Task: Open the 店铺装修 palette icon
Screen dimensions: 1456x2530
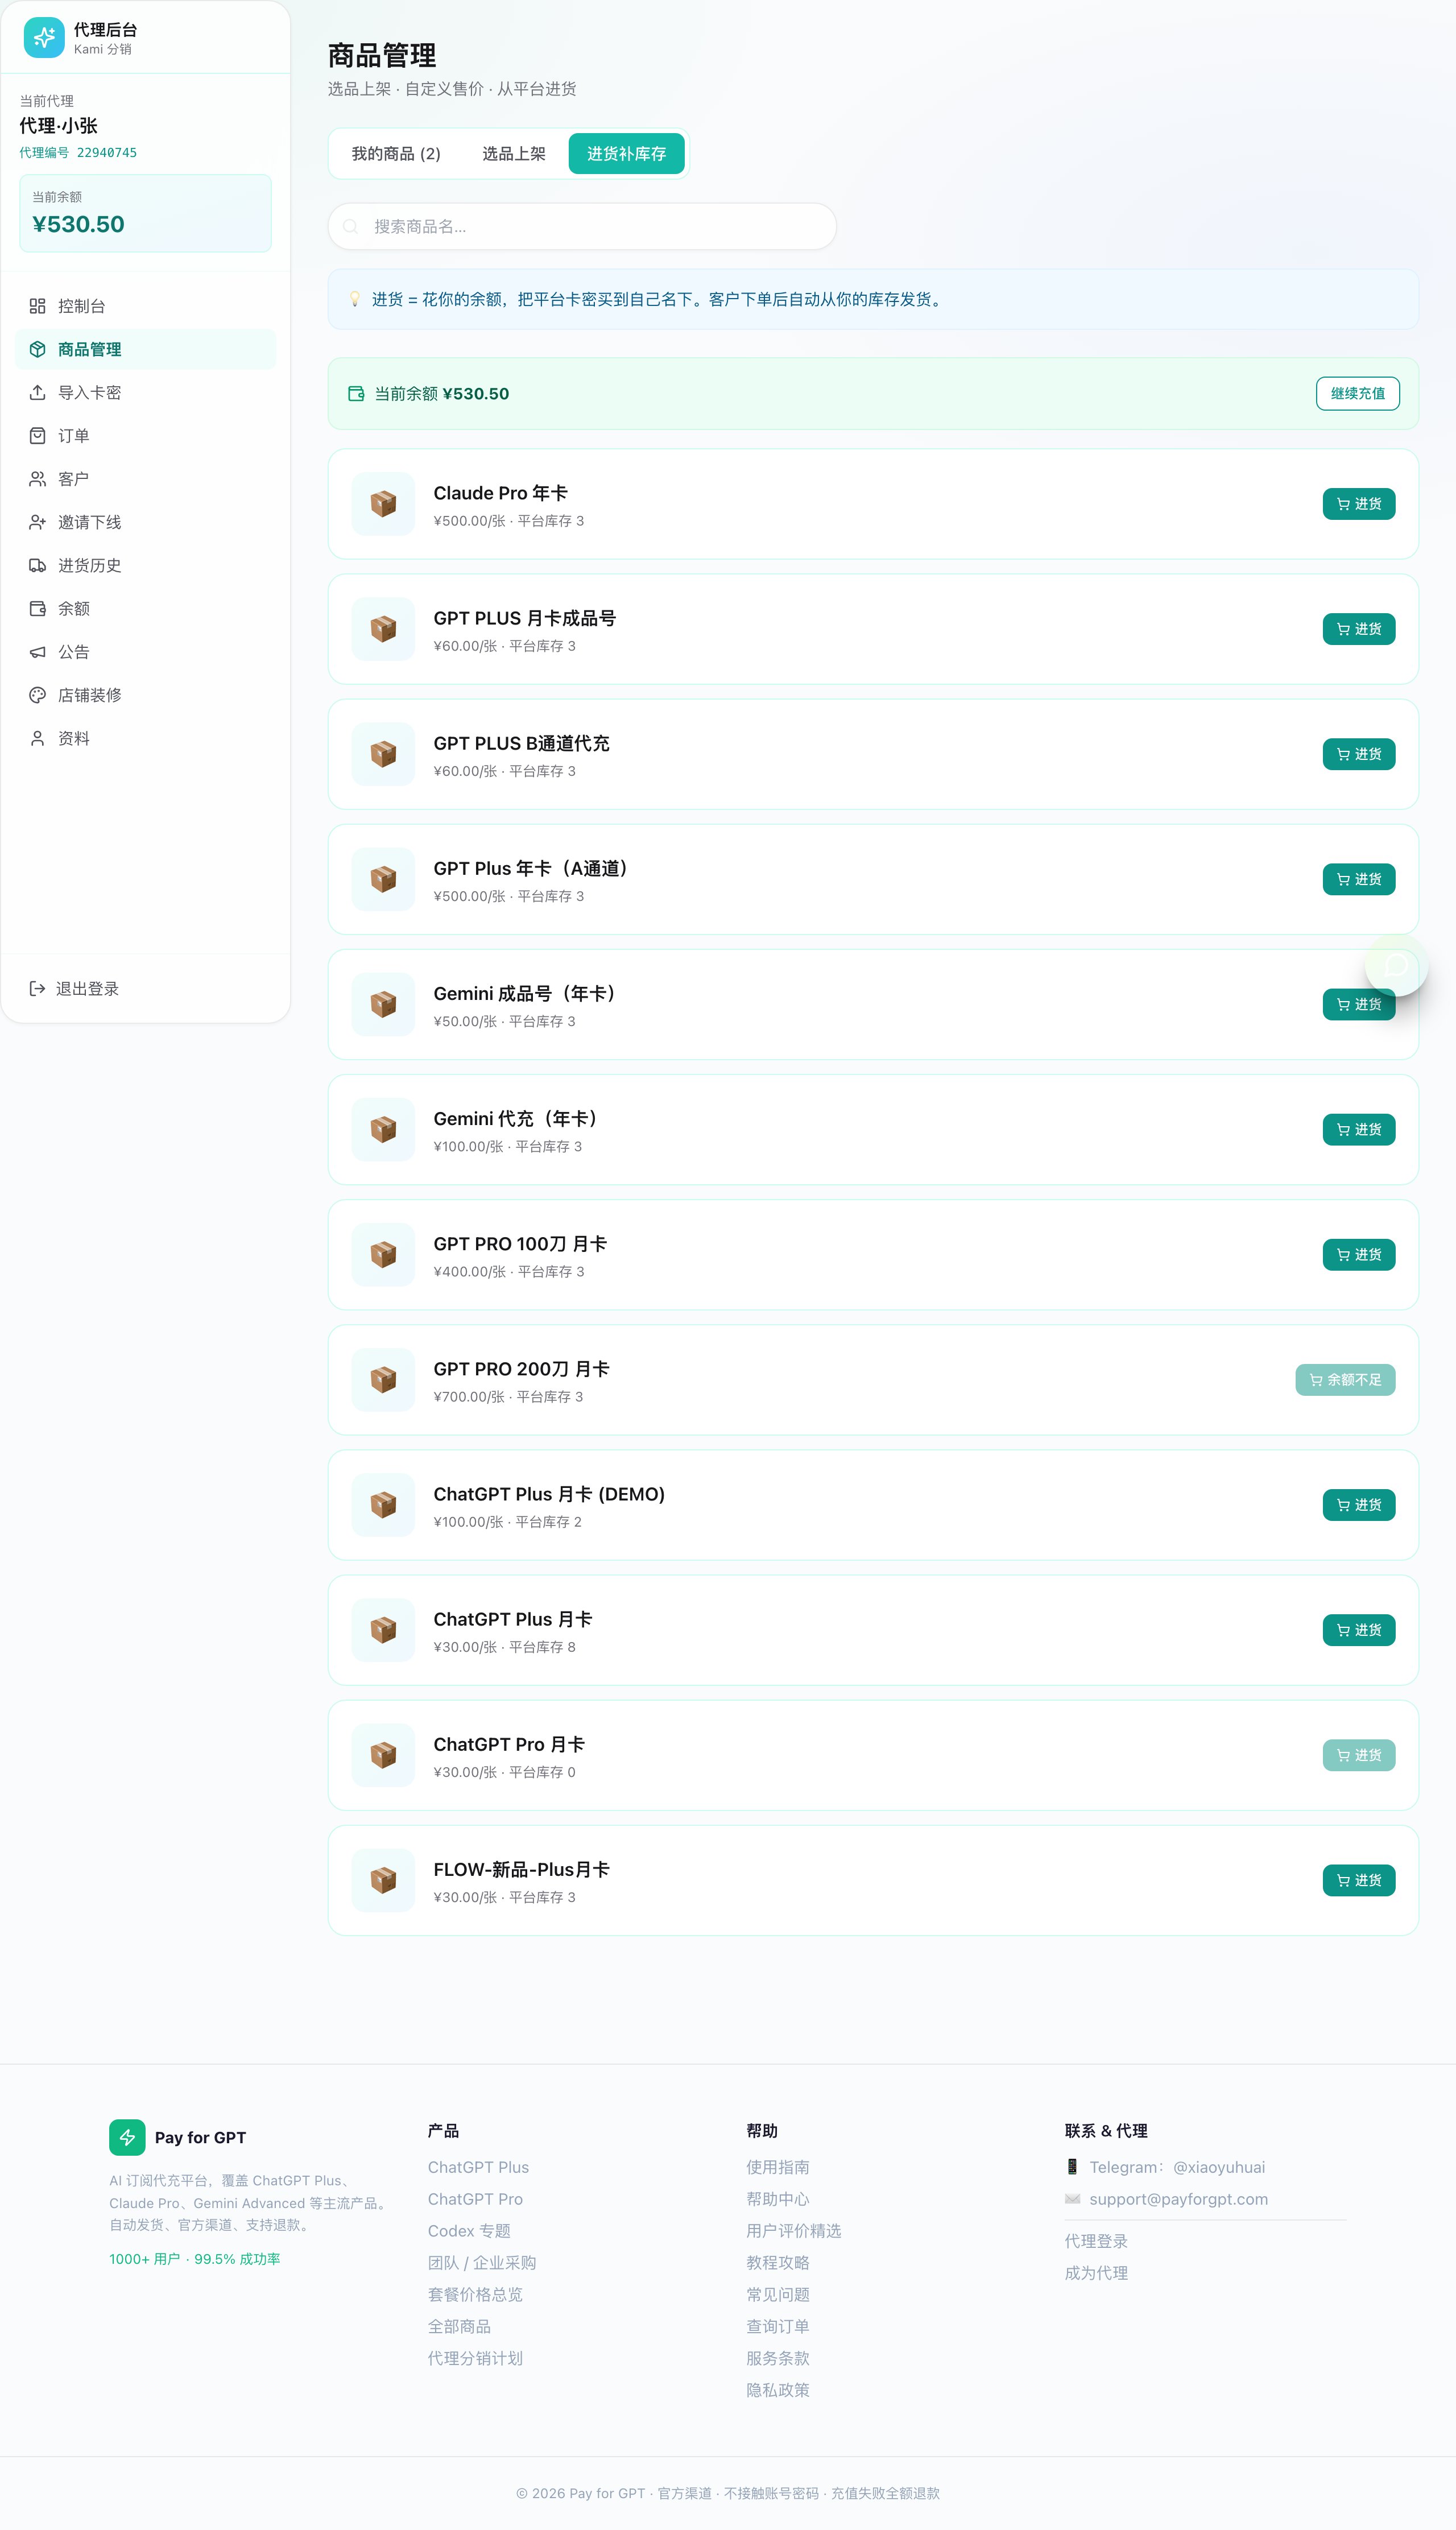Action: pyautogui.click(x=37, y=695)
